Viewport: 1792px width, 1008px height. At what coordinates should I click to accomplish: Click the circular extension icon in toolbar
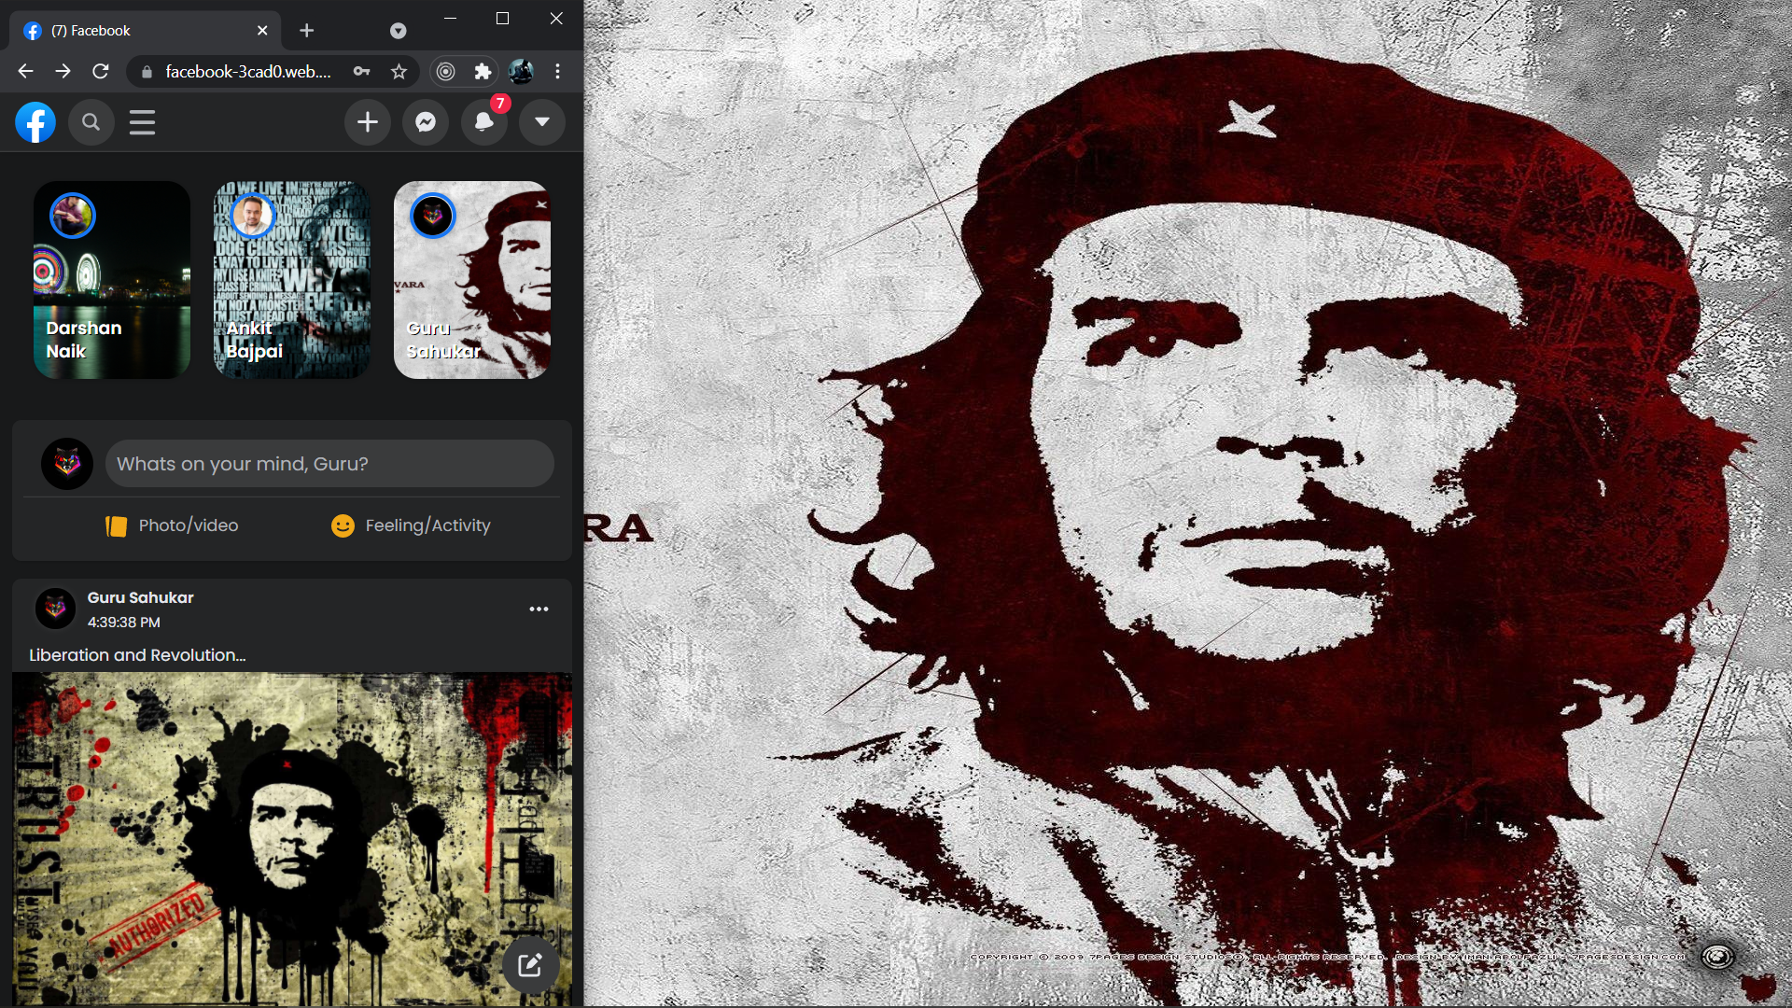point(446,71)
